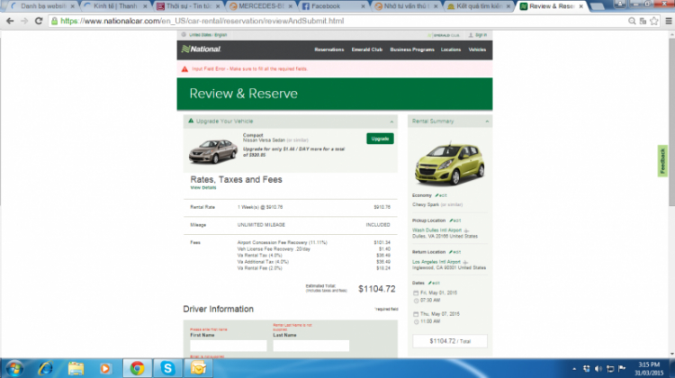Image resolution: width=675 pixels, height=378 pixels.
Task: Click United States / English language link
Action: pyautogui.click(x=208, y=35)
